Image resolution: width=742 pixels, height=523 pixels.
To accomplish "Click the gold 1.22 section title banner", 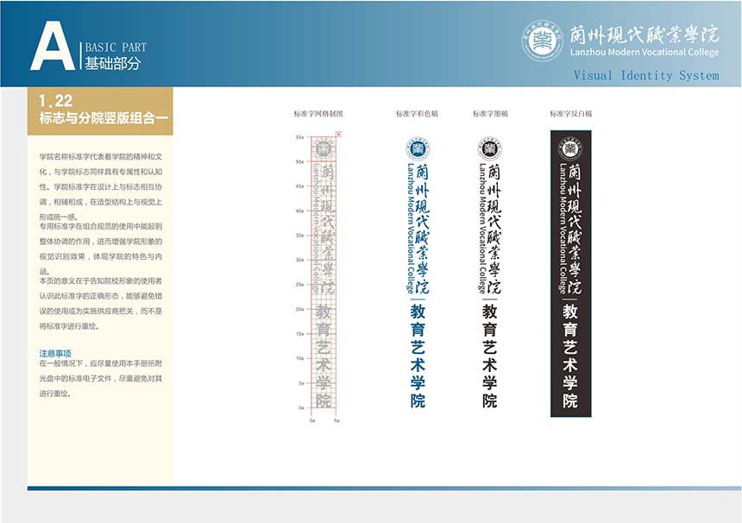I will [x=99, y=111].
